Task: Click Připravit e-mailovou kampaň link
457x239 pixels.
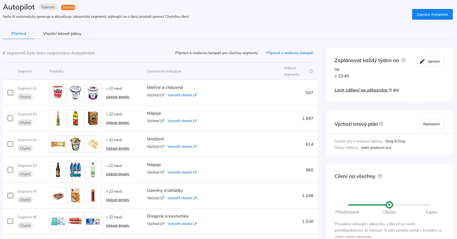Action: [290, 53]
